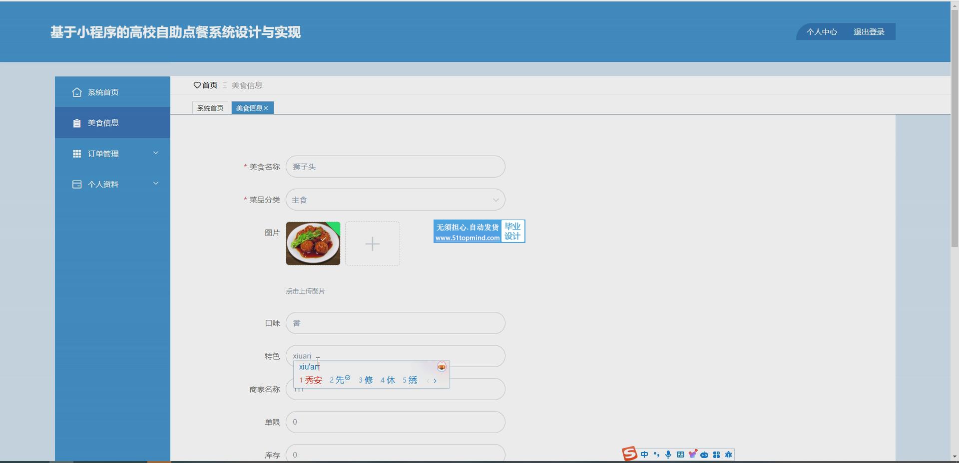Image resolution: width=959 pixels, height=463 pixels.
Task: Go to previous candidate page arrow
Action: point(428,381)
